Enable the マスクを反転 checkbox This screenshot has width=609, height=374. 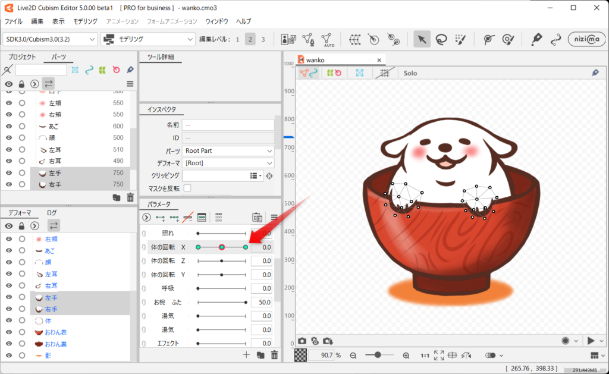(x=187, y=188)
